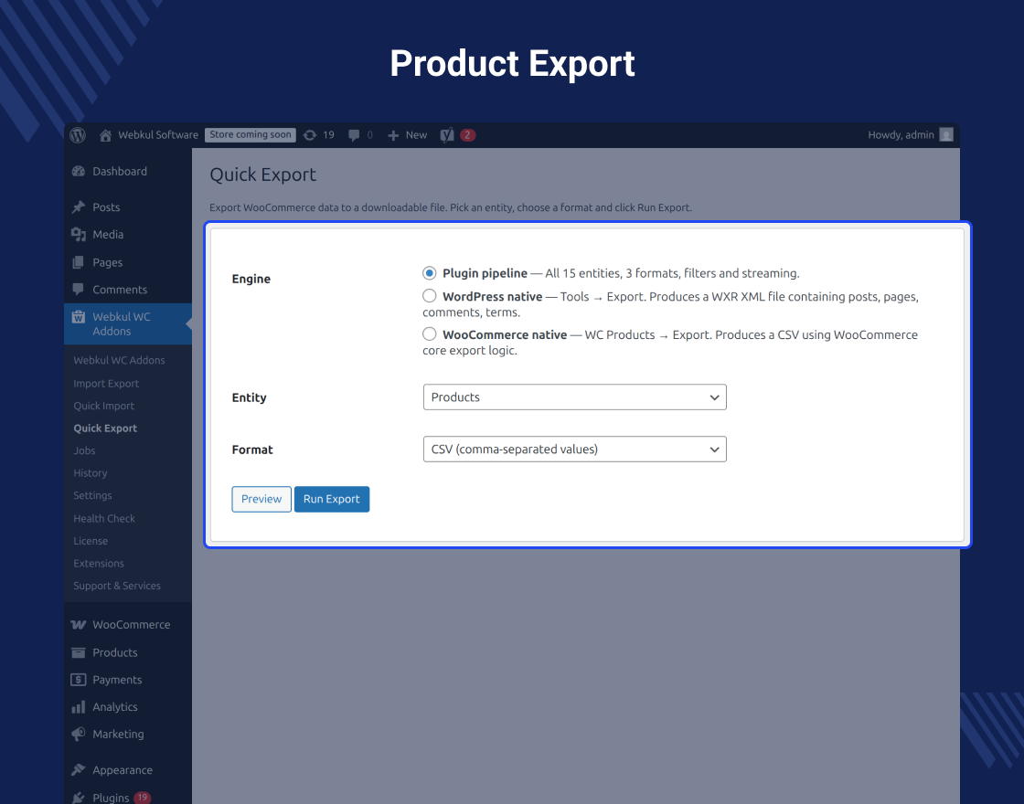Click the updates icon showing 19

click(x=310, y=135)
